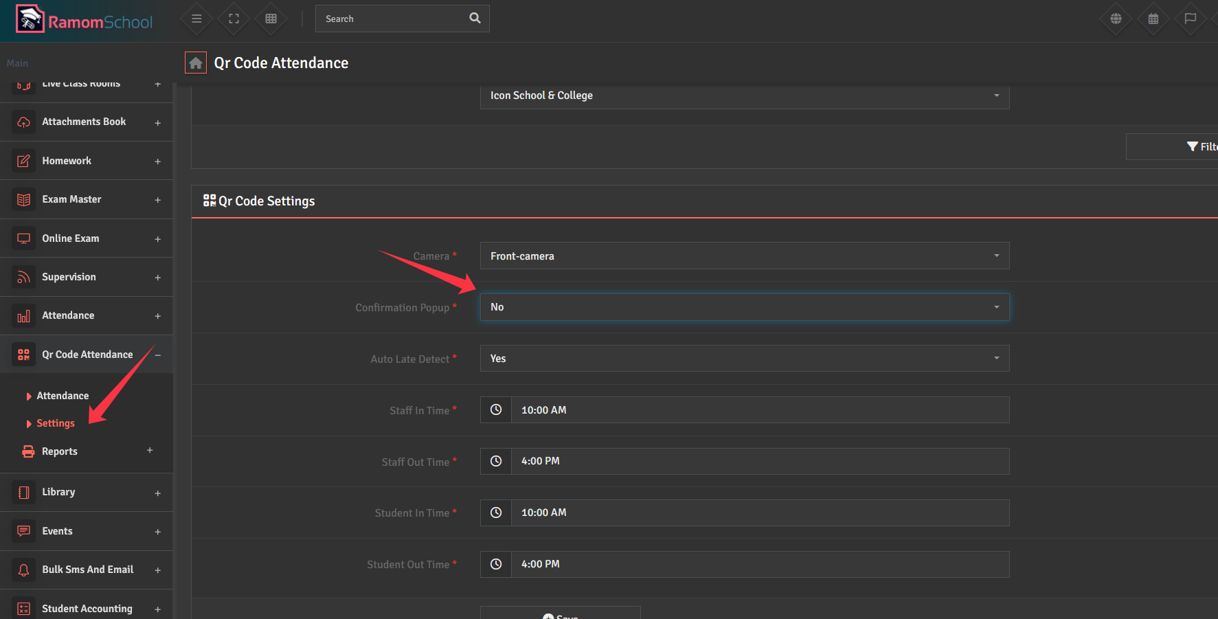Open the Confirmation Popup dropdown
This screenshot has width=1218, height=619.
pyautogui.click(x=744, y=307)
